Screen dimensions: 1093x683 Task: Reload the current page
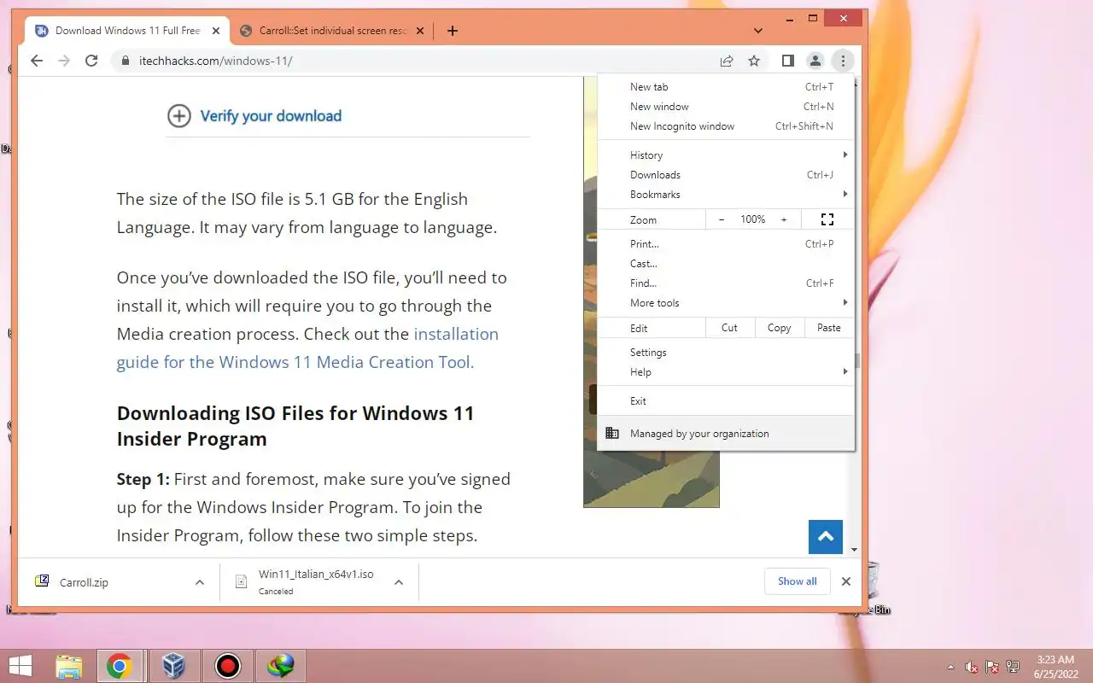click(92, 61)
